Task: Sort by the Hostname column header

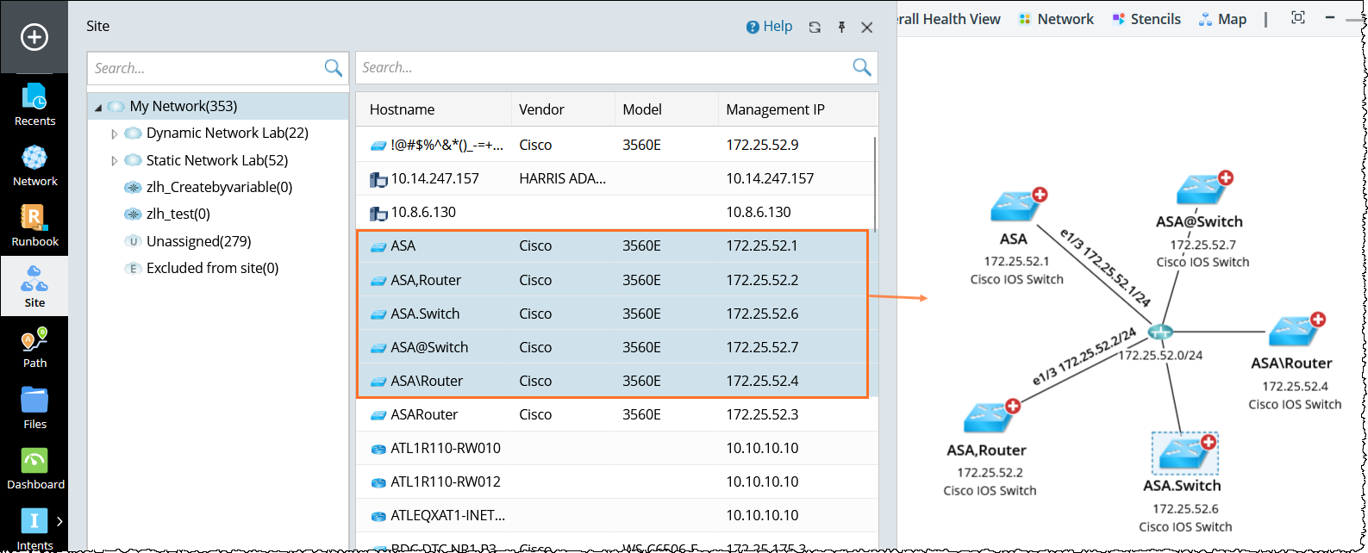Action: click(402, 109)
